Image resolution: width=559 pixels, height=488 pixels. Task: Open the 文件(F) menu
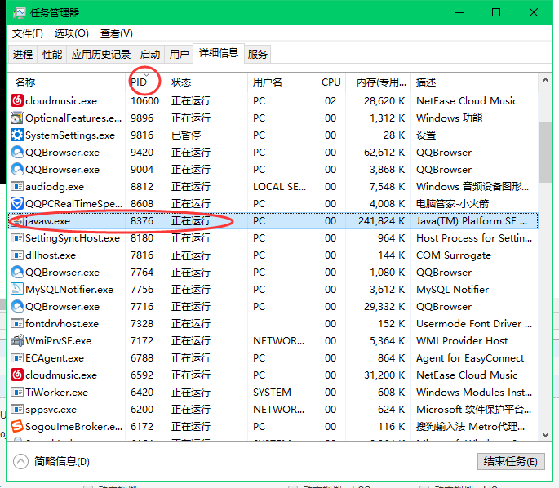click(x=28, y=33)
